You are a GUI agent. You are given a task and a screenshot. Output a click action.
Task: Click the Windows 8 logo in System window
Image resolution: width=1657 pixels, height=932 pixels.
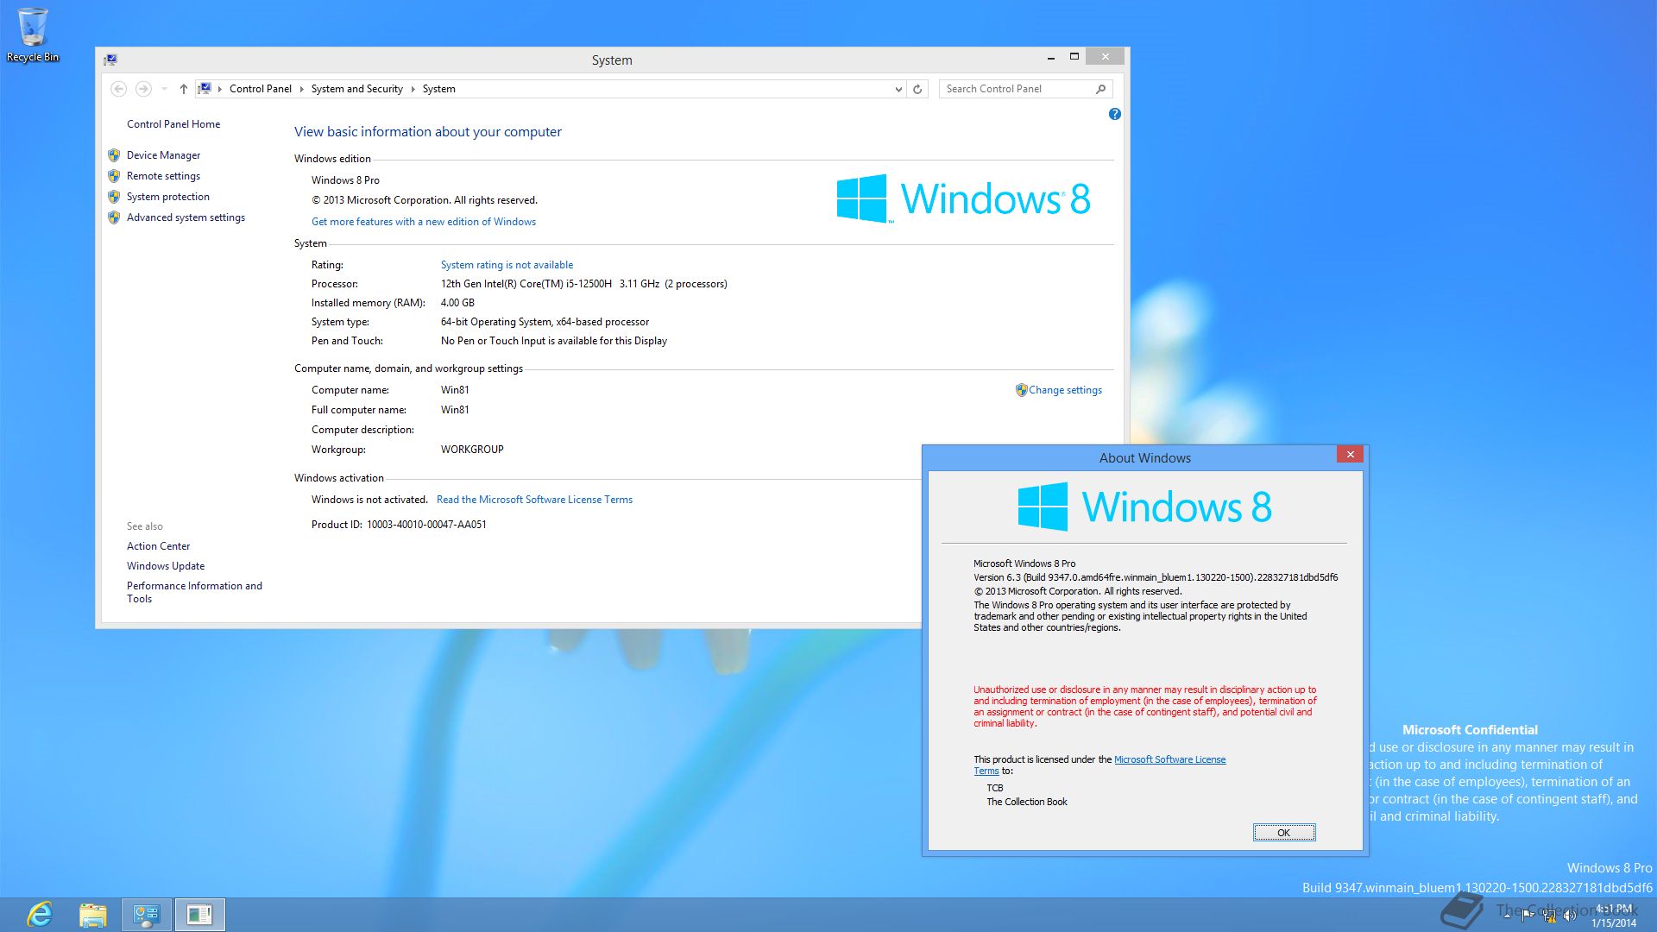[963, 198]
